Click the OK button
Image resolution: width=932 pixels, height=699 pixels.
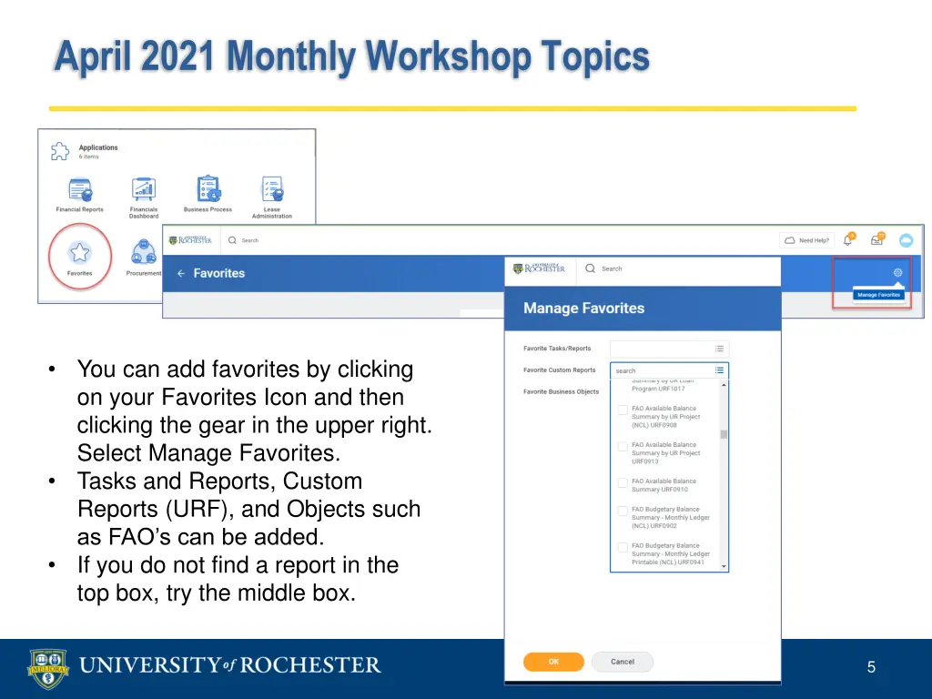[x=553, y=662]
